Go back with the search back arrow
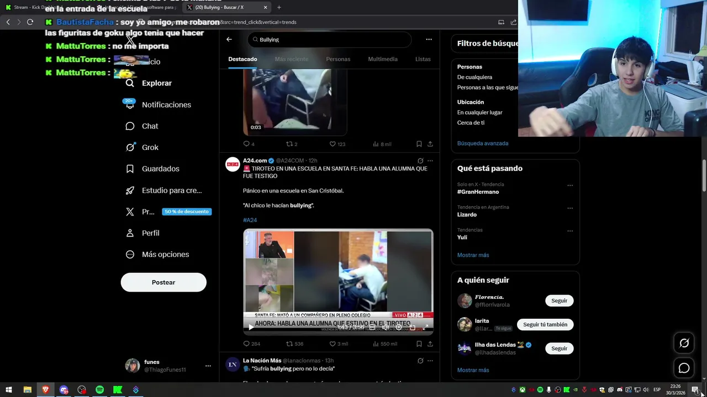Viewport: 707px width, 397px height. tap(229, 39)
